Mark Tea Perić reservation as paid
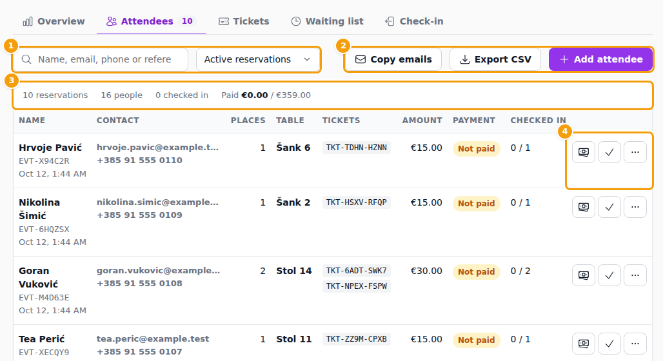This screenshot has height=361, width=663. tap(584, 344)
